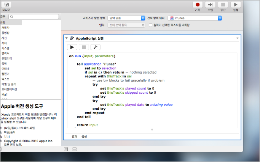The width and height of the screenshot is (260, 162).
Task: Click the Stop toolbar button
Action: pyautogui.click(x=223, y=5)
